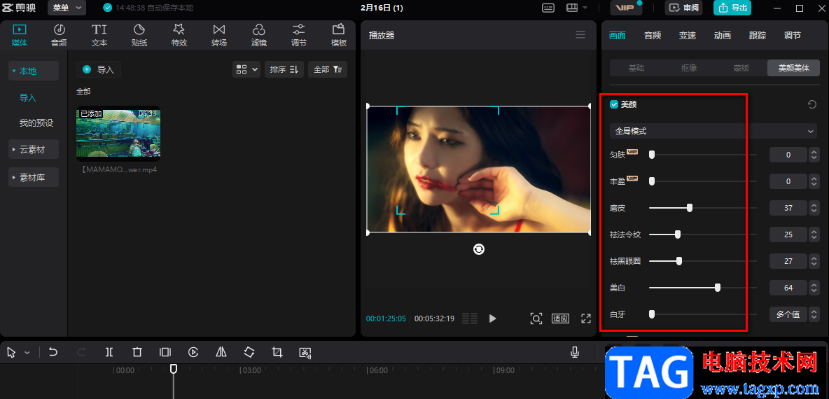Click the 磨皮 slider handle
The height and width of the screenshot is (399, 829).
690,208
